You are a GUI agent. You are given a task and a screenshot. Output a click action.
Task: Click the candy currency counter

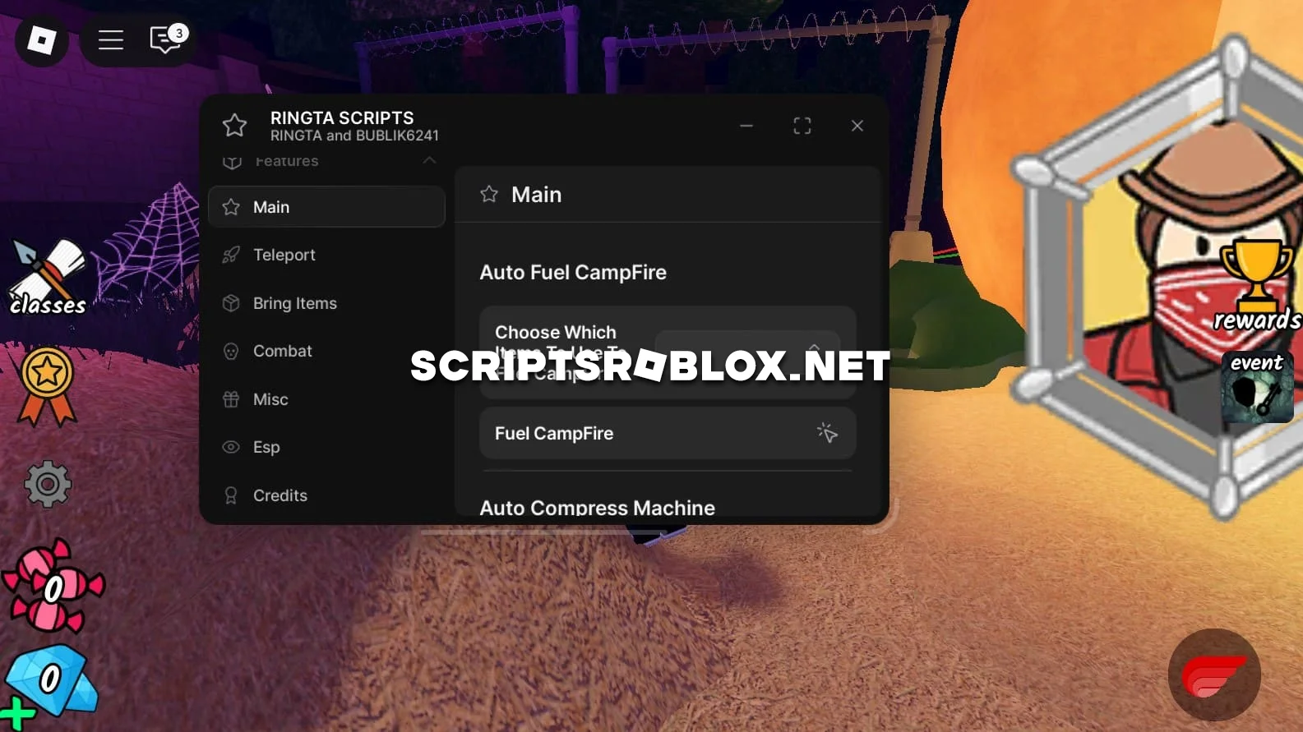pos(52,587)
